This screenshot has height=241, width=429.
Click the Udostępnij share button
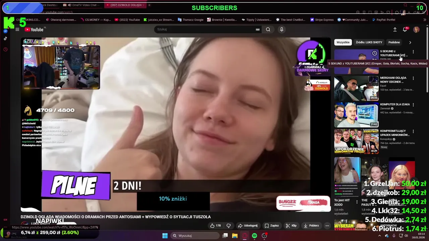click(x=248, y=226)
